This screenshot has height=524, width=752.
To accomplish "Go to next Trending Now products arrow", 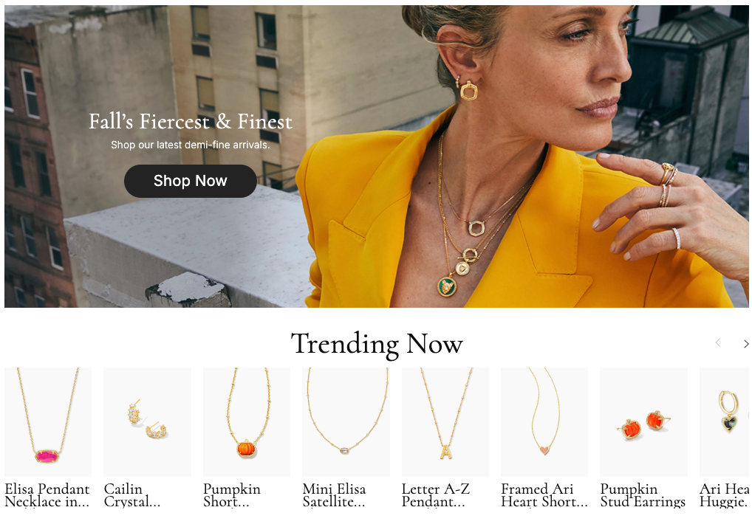I will [x=746, y=343].
